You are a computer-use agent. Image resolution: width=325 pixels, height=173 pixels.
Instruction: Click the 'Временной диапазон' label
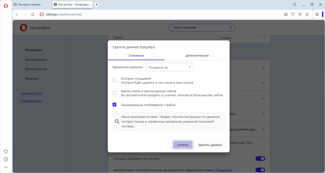pos(128,67)
